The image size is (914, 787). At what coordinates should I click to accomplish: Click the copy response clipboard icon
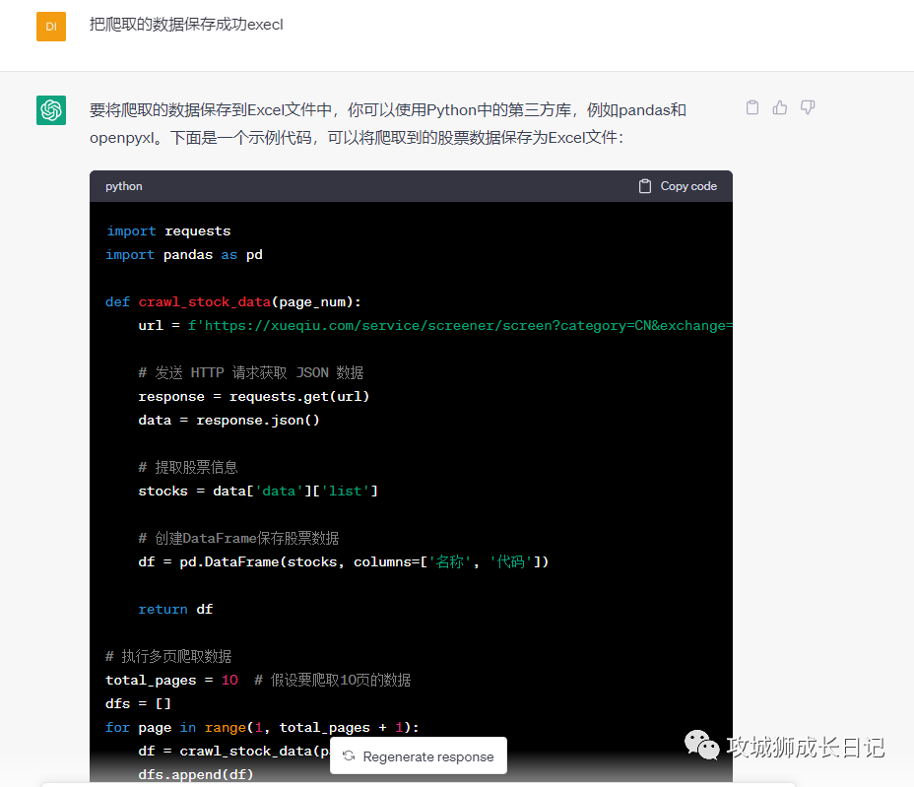752,107
